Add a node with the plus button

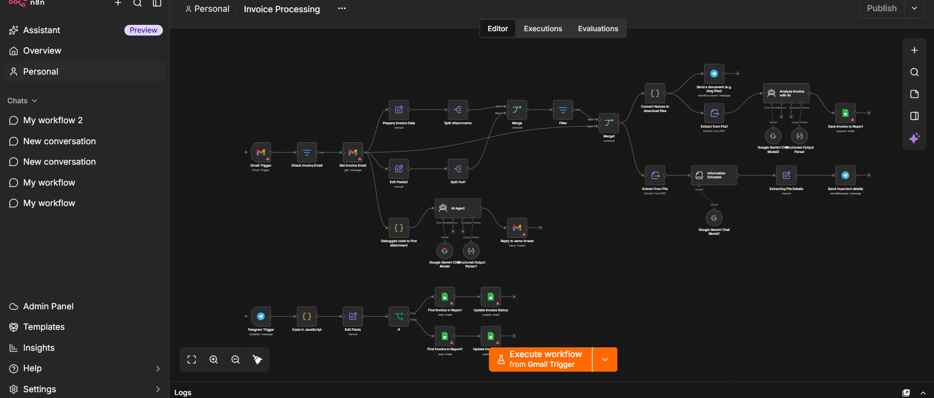914,50
